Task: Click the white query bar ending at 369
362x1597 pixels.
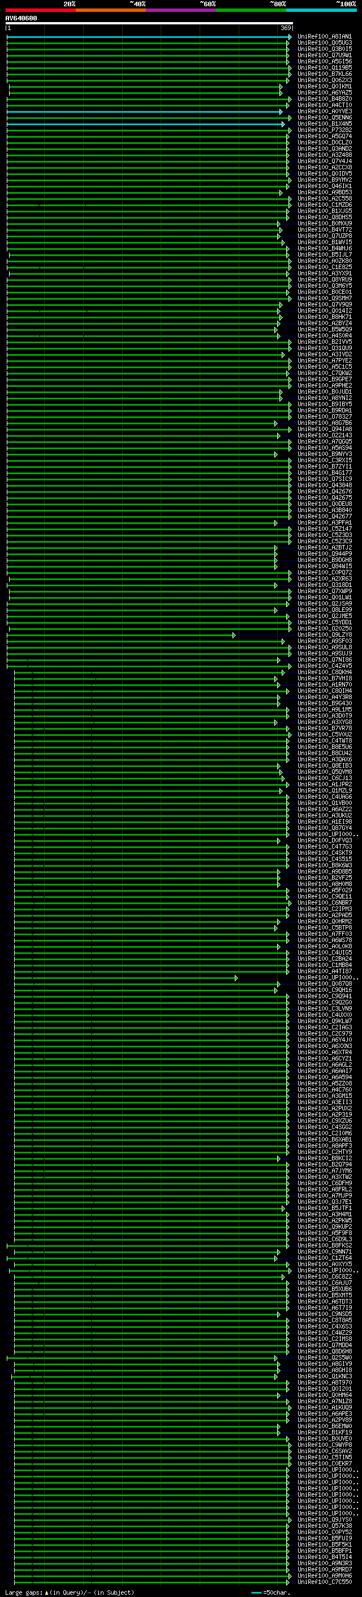Action: (149, 24)
